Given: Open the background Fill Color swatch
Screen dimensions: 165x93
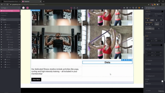Looking at the screenshot, I should 162,81.
